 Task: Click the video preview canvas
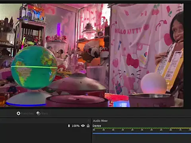point(92,55)
